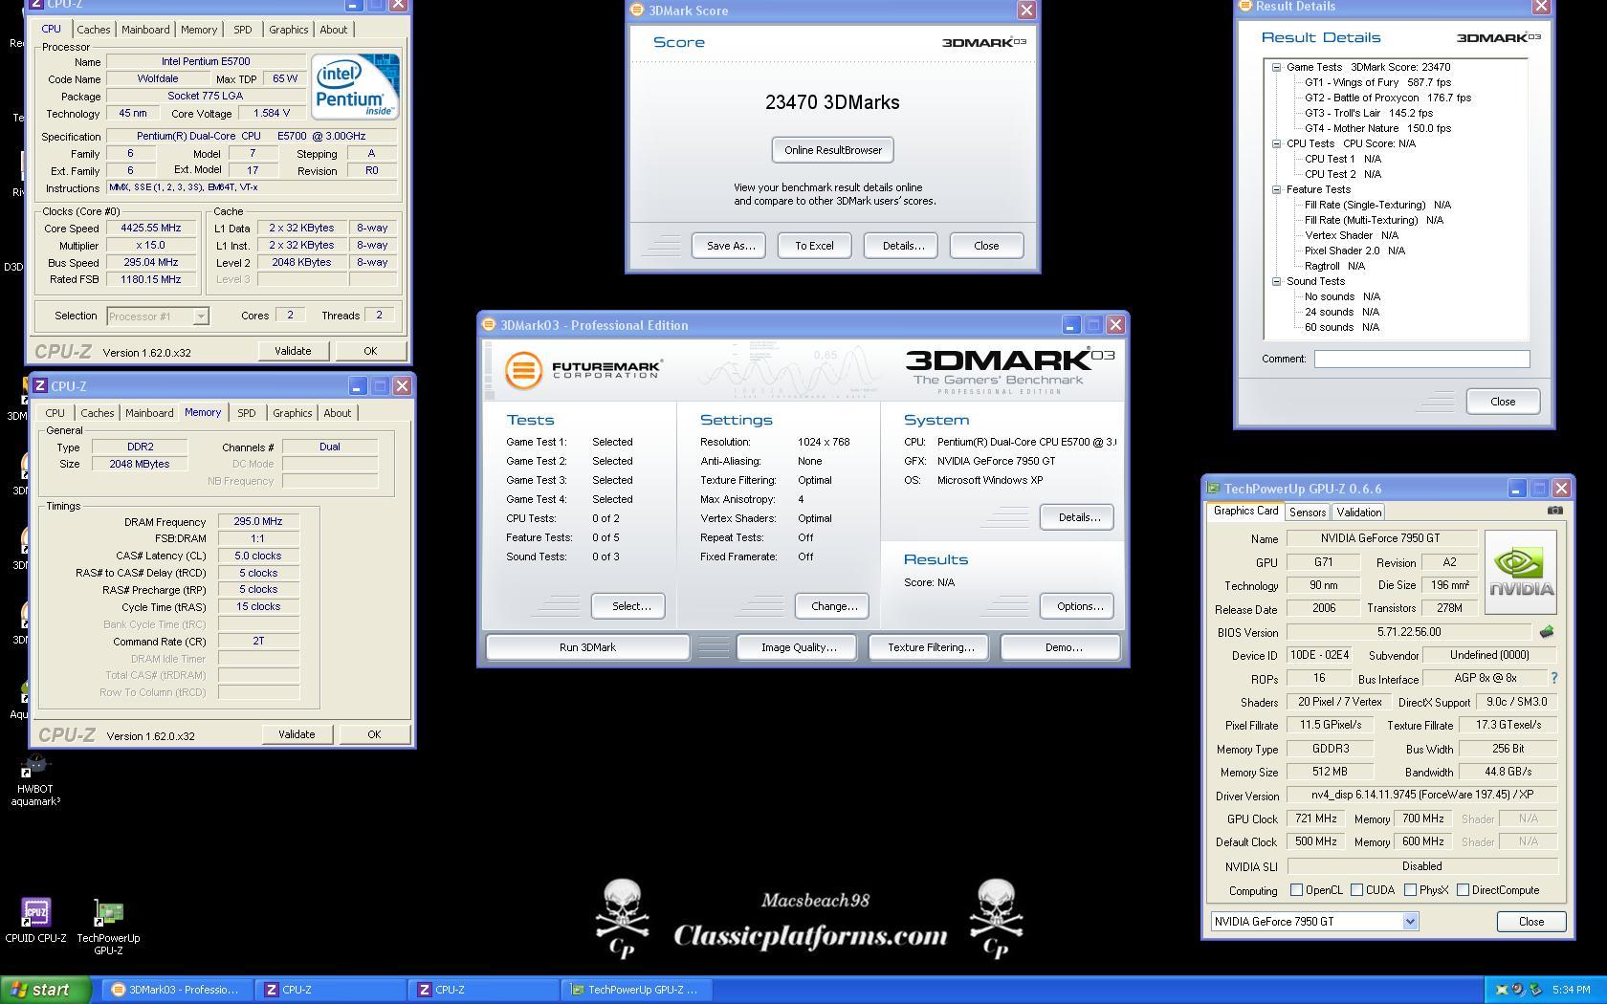The width and height of the screenshot is (1607, 1004).
Task: Open the About tab in top CPU-Z
Action: coord(334,30)
